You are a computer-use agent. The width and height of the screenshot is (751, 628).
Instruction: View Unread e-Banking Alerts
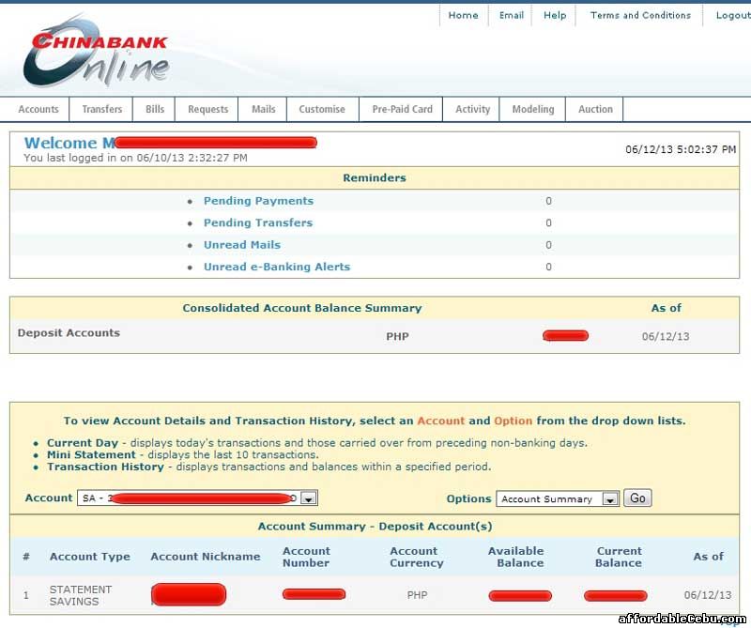coord(277,267)
